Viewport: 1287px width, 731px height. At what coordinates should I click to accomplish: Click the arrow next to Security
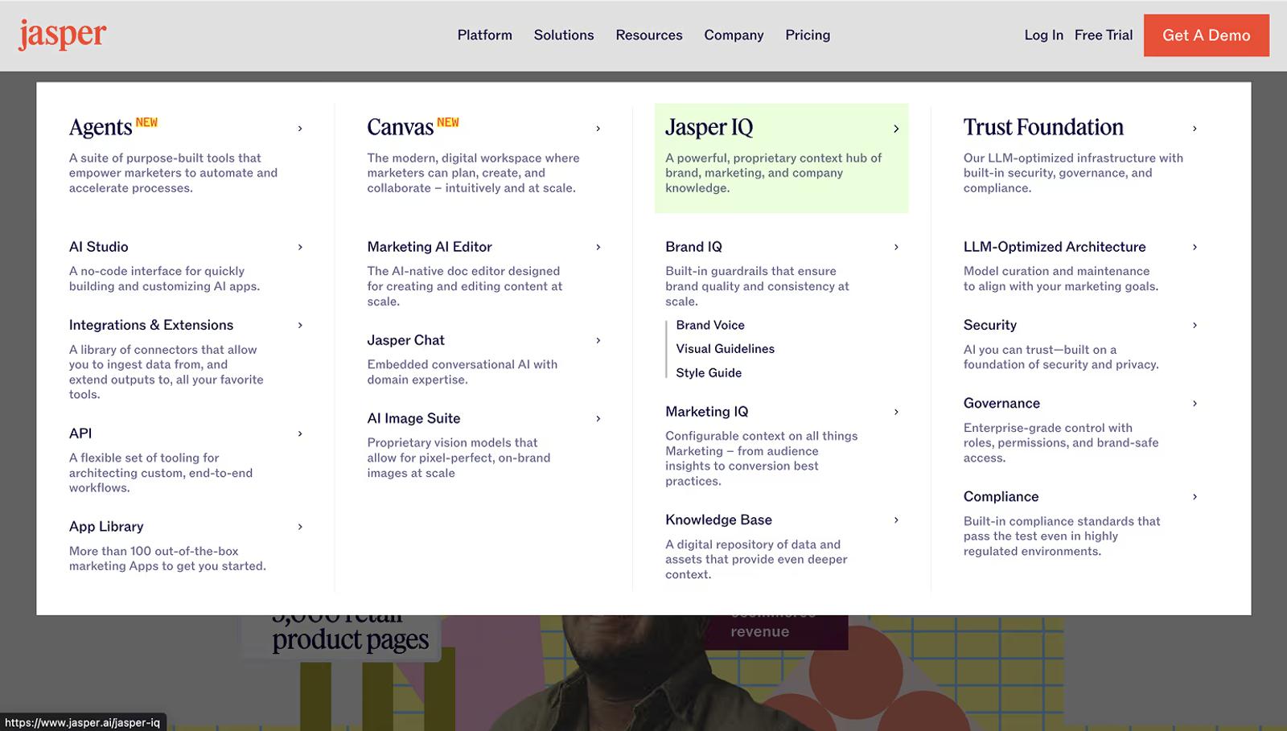click(1194, 325)
